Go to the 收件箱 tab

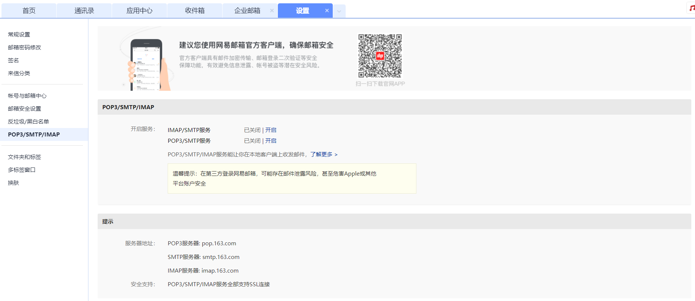[x=195, y=11]
